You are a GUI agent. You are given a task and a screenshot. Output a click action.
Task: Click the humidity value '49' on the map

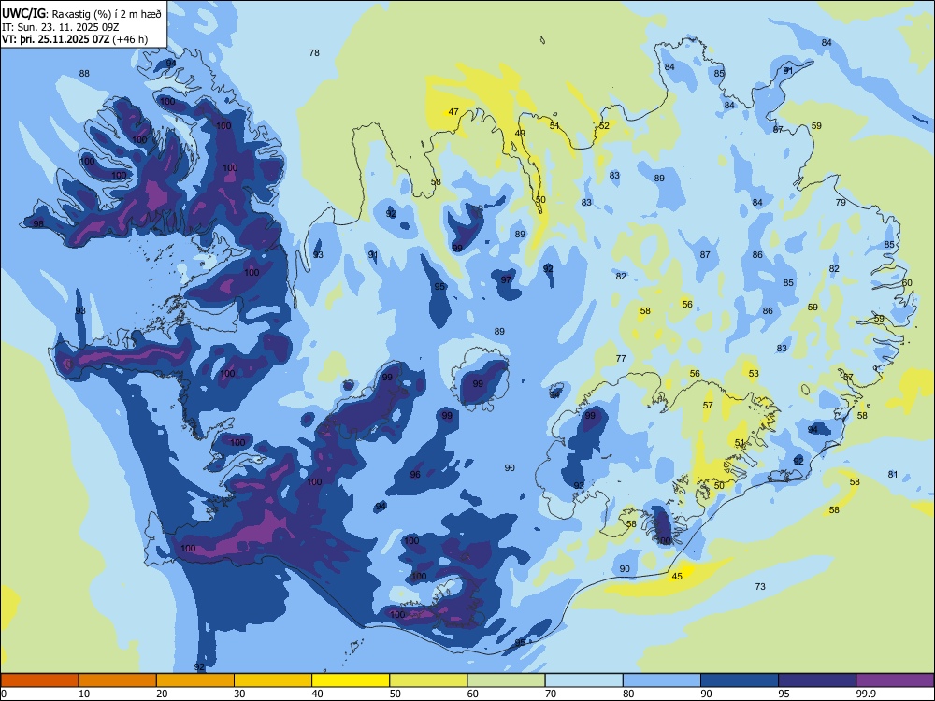pyautogui.click(x=520, y=134)
